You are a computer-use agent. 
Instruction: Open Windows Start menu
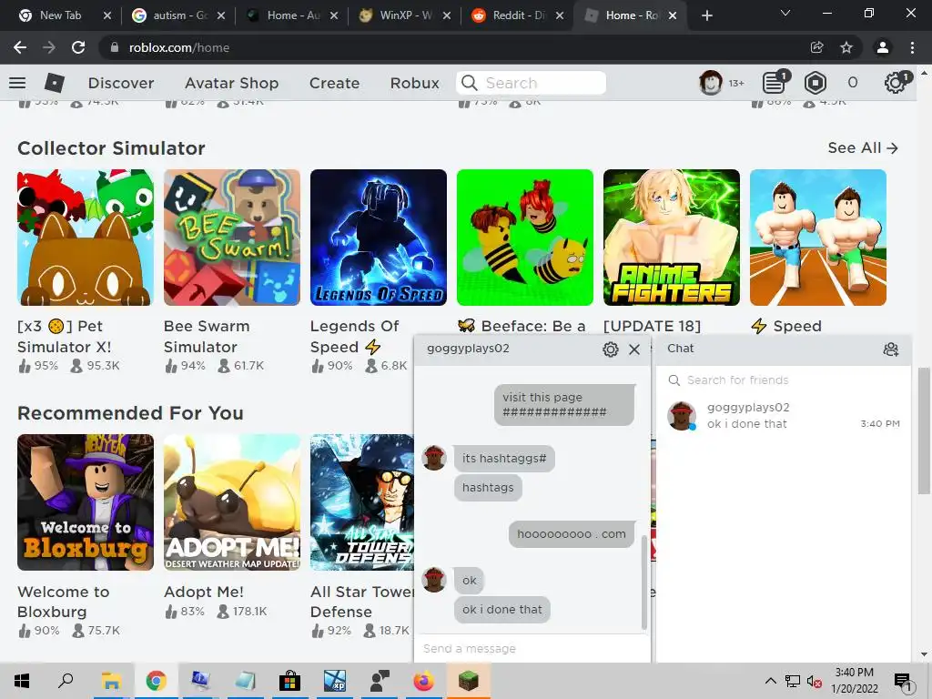coord(22,681)
